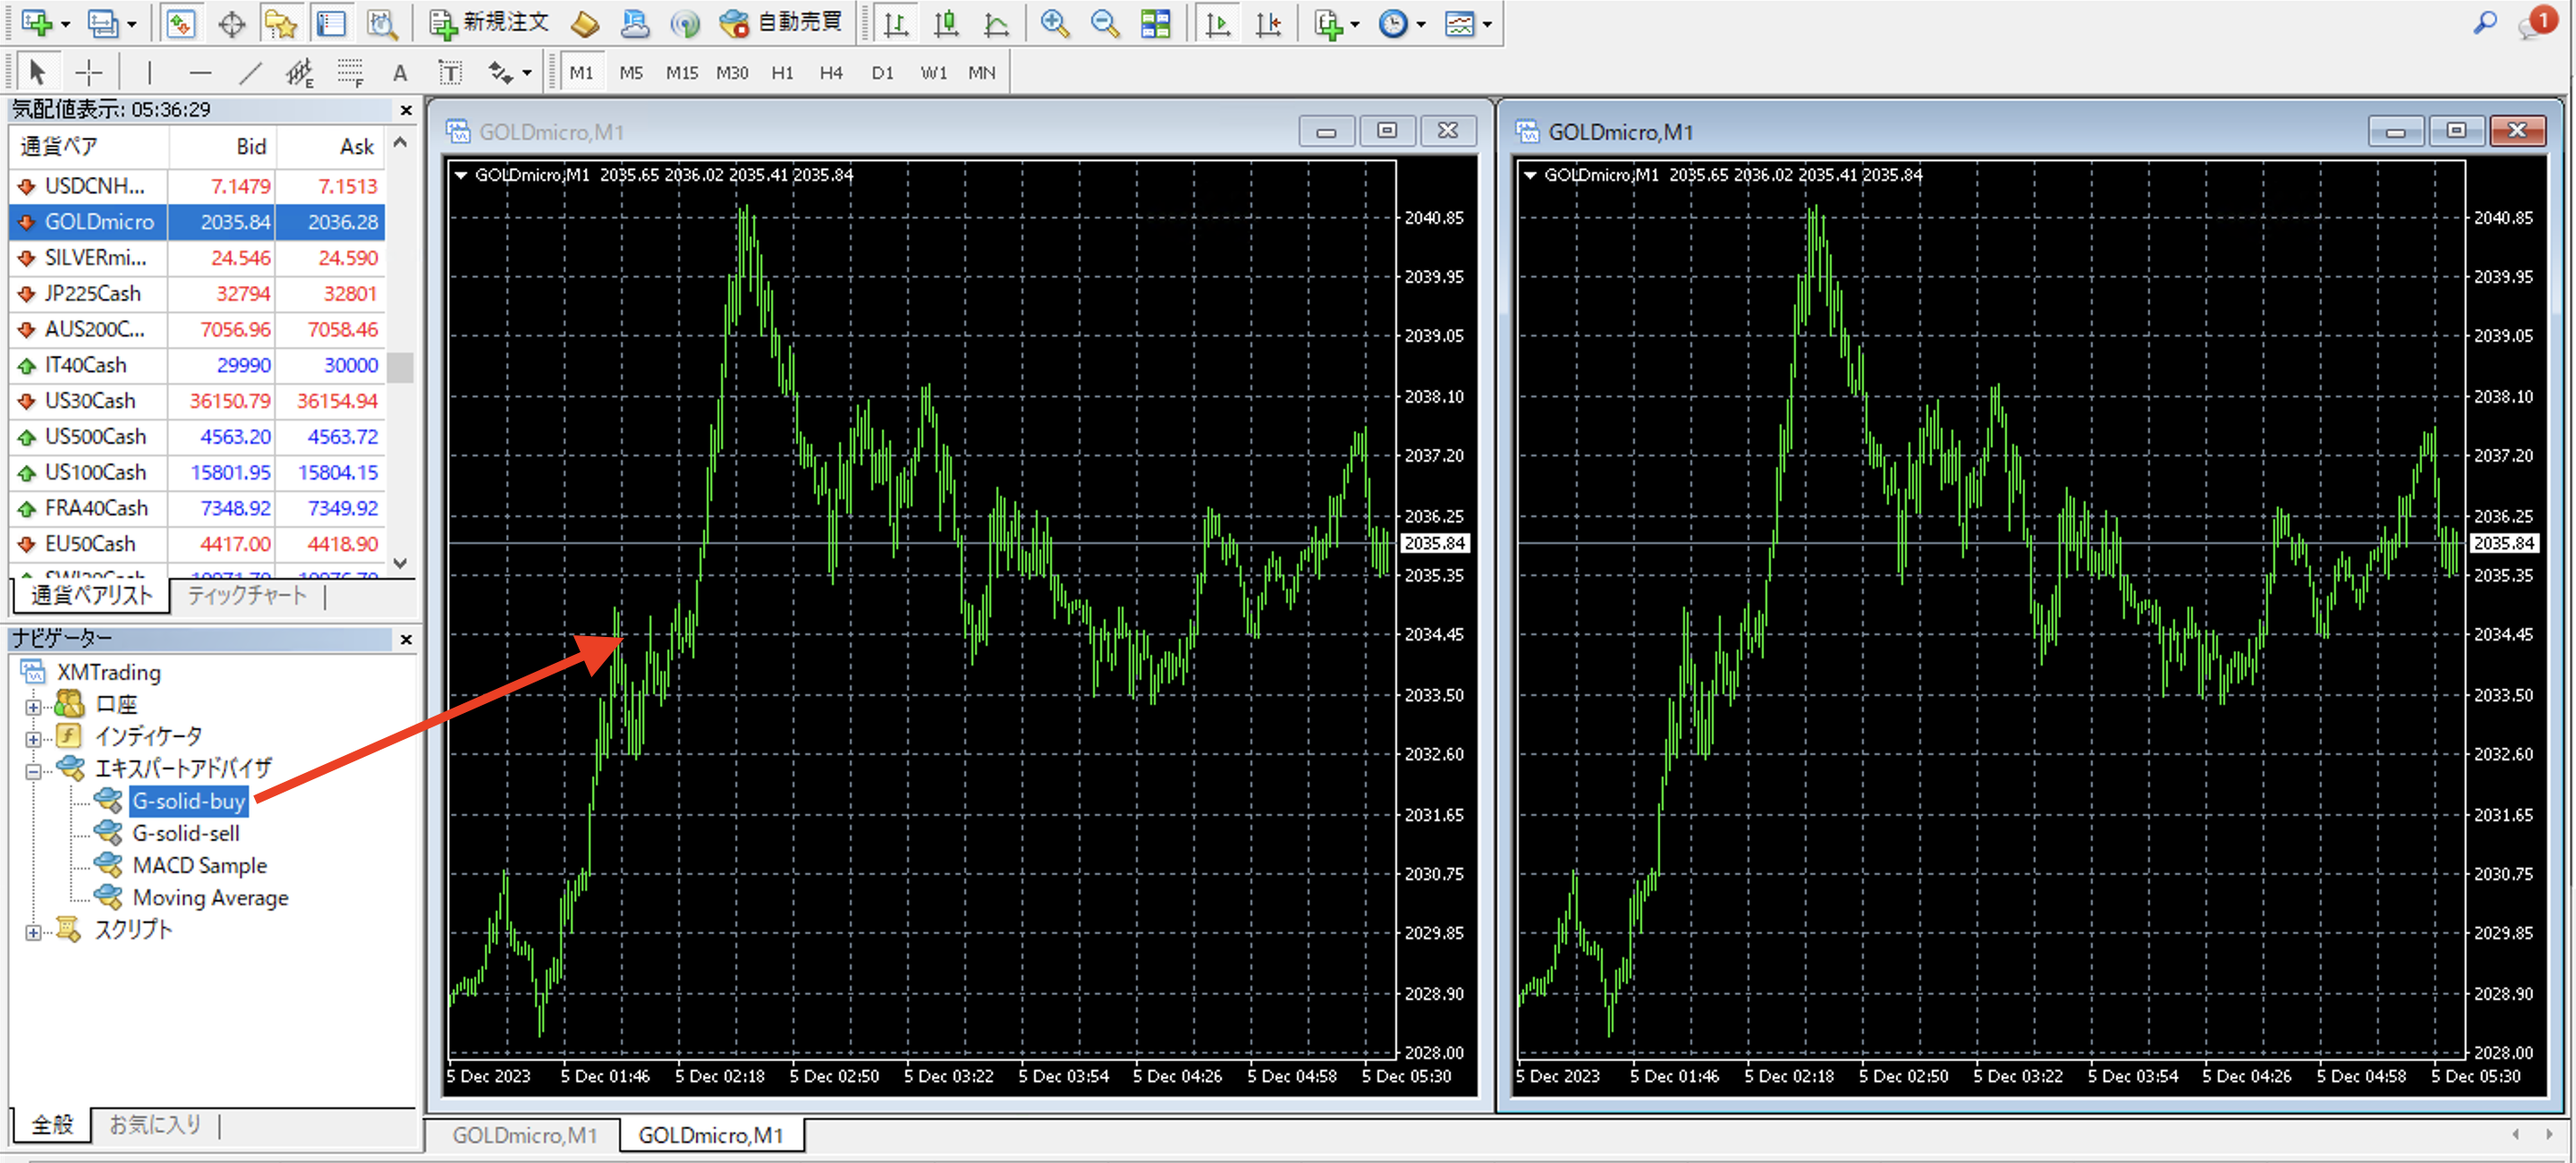
Task: Collapse the エキスパートアドバイザ tree node
Action: (x=33, y=771)
